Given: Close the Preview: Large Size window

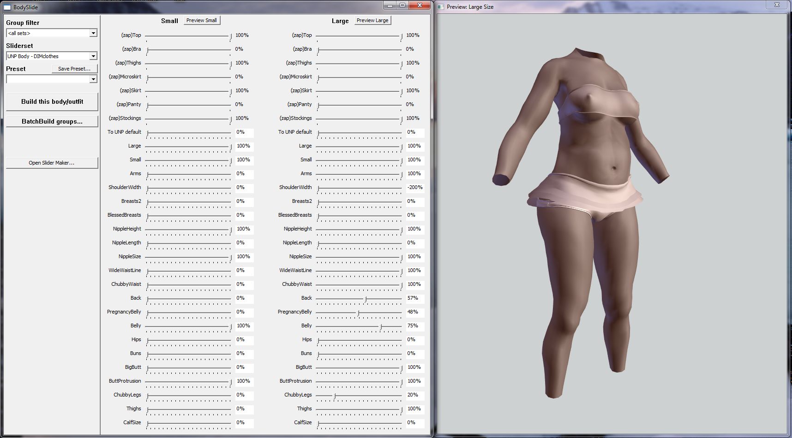Looking at the screenshot, I should (776, 5).
